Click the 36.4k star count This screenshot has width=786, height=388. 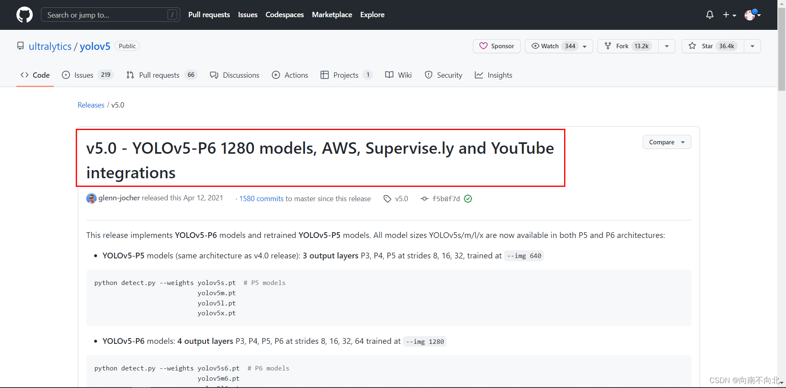(727, 46)
